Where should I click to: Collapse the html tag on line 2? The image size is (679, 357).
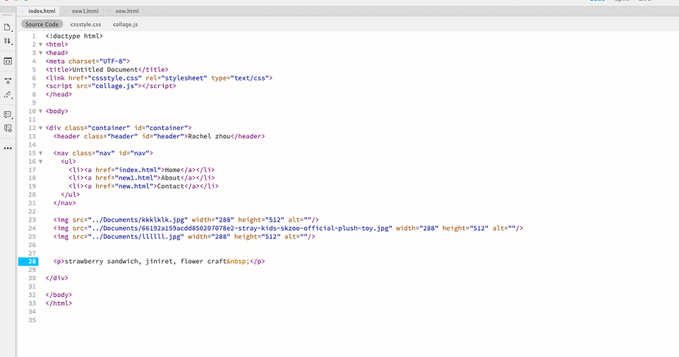pos(41,44)
